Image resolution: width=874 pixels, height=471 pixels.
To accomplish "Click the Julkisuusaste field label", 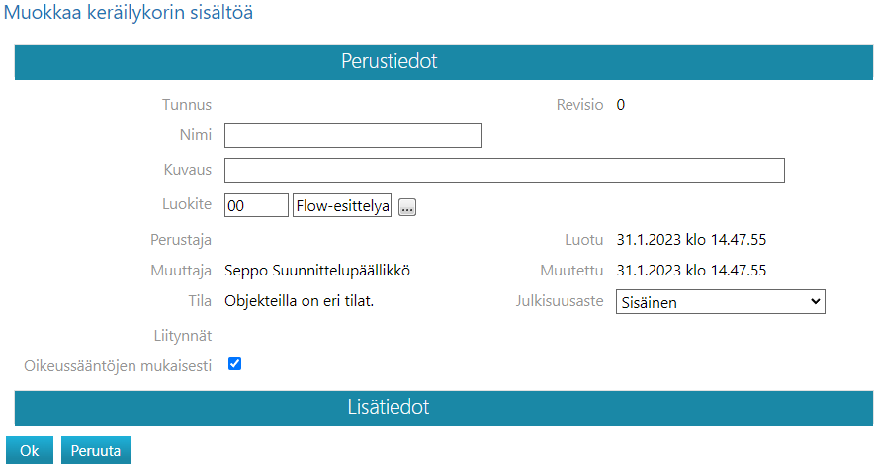I will click(559, 302).
